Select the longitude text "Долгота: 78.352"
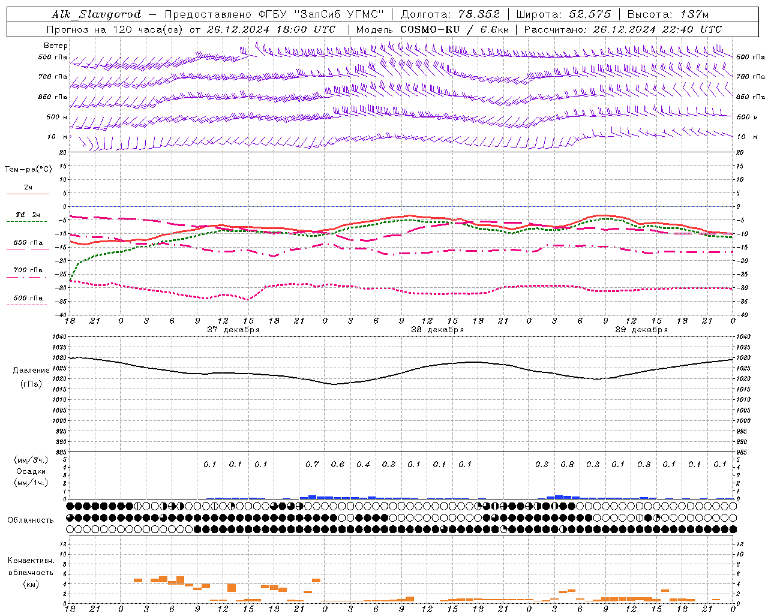Screen dimensions: 768x614 point(450,14)
